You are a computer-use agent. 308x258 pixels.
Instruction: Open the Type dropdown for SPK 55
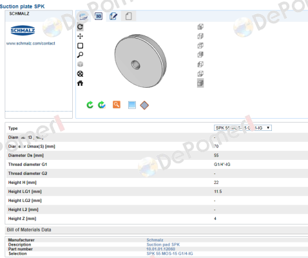(243, 128)
